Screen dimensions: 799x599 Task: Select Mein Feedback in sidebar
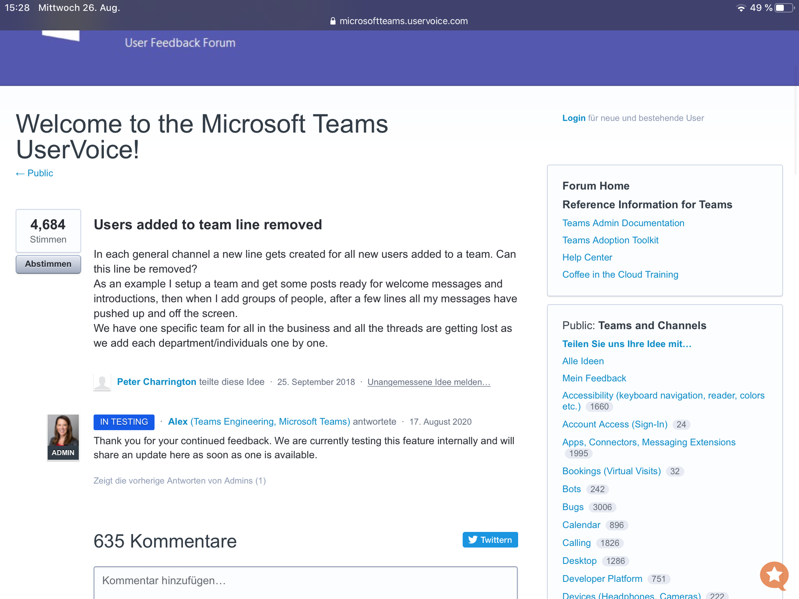[x=594, y=379]
